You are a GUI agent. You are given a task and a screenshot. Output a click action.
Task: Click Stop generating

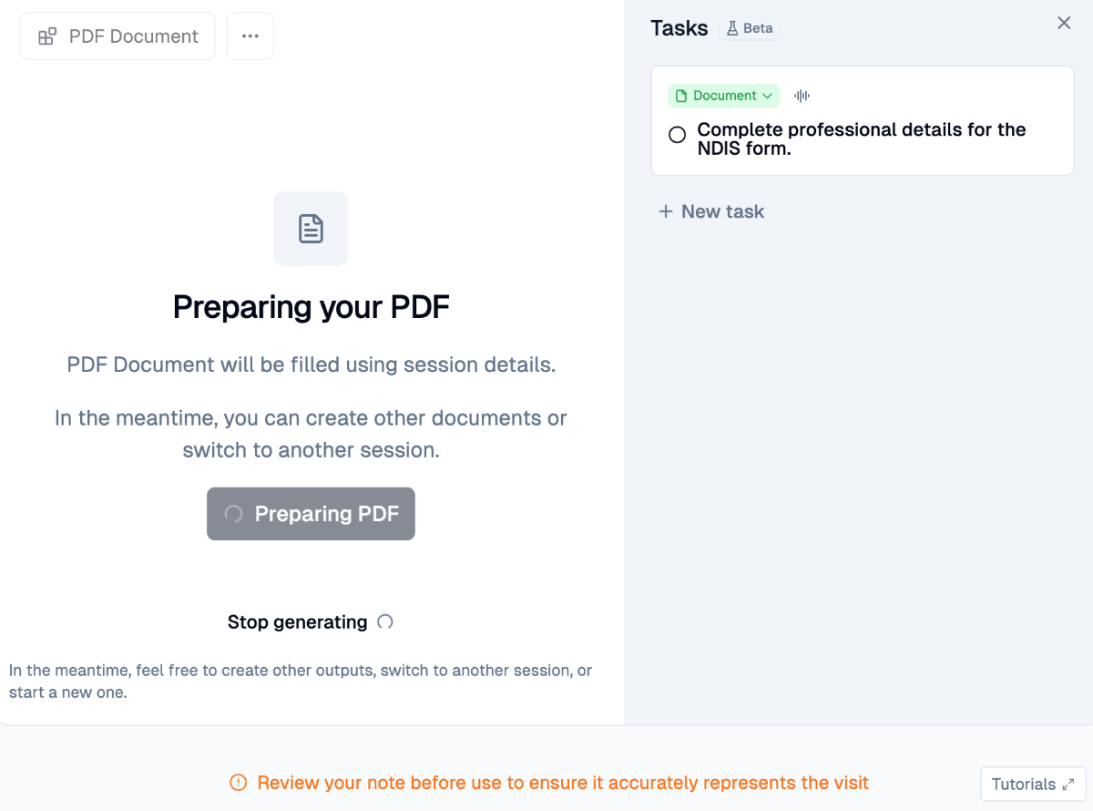[x=298, y=622]
